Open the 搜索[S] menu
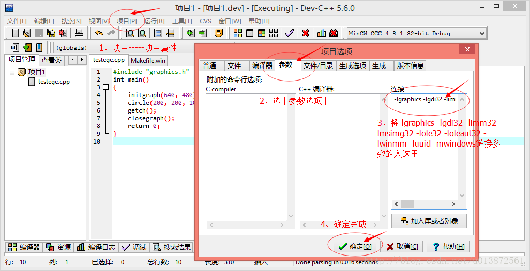 tap(71, 21)
